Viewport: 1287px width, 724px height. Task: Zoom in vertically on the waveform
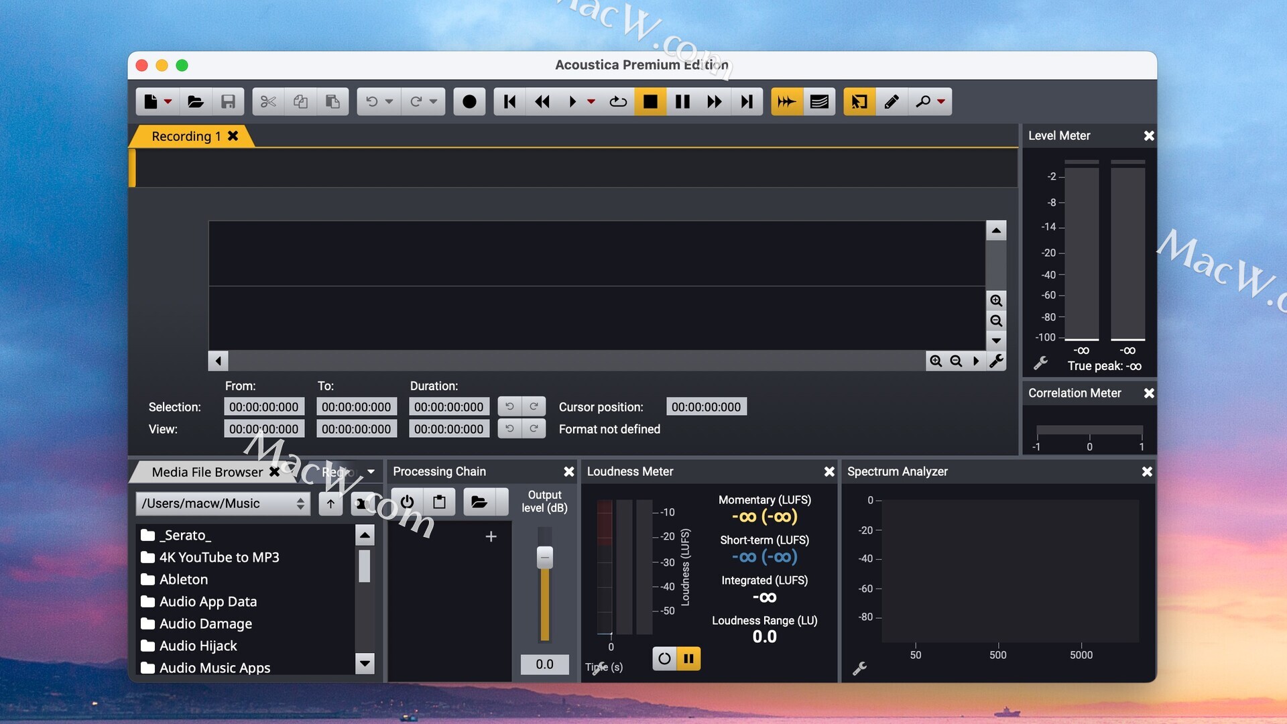pos(996,300)
